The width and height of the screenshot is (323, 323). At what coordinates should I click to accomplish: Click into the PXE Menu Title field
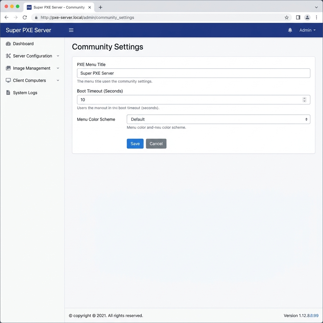[193, 73]
